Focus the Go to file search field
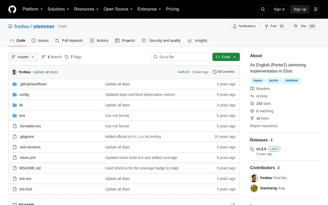Screen dimensions: 328x205 [x=181, y=57]
